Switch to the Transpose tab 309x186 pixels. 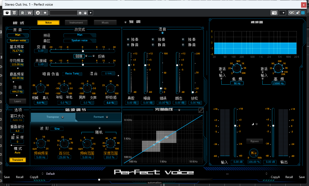(x=53, y=117)
